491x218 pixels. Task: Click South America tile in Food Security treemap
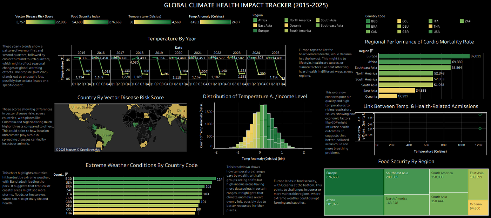coord(448,180)
